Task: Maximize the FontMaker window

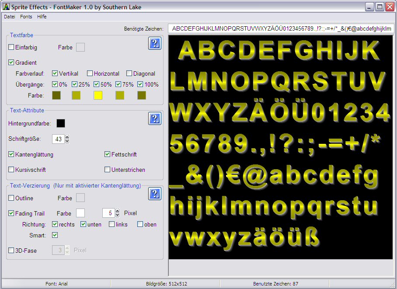Action: click(x=380, y=7)
